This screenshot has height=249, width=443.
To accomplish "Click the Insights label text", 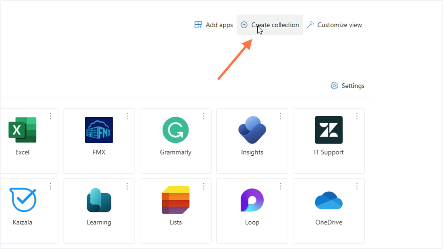I will pos(252,152).
